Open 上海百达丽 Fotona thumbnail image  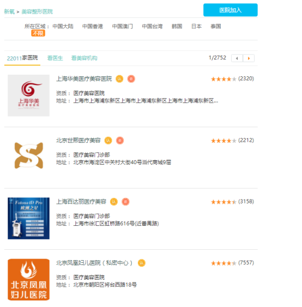click(28, 218)
